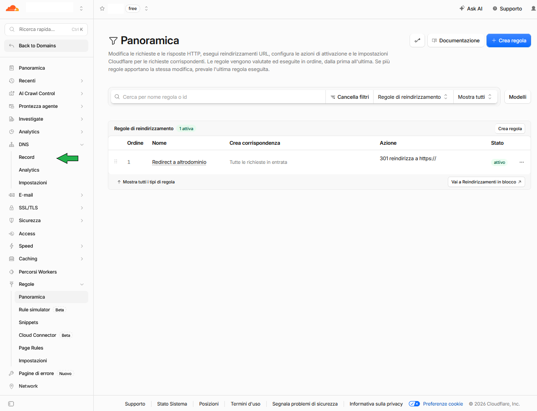Click the Prontezza agente icon
537x411 pixels.
(x=12, y=106)
